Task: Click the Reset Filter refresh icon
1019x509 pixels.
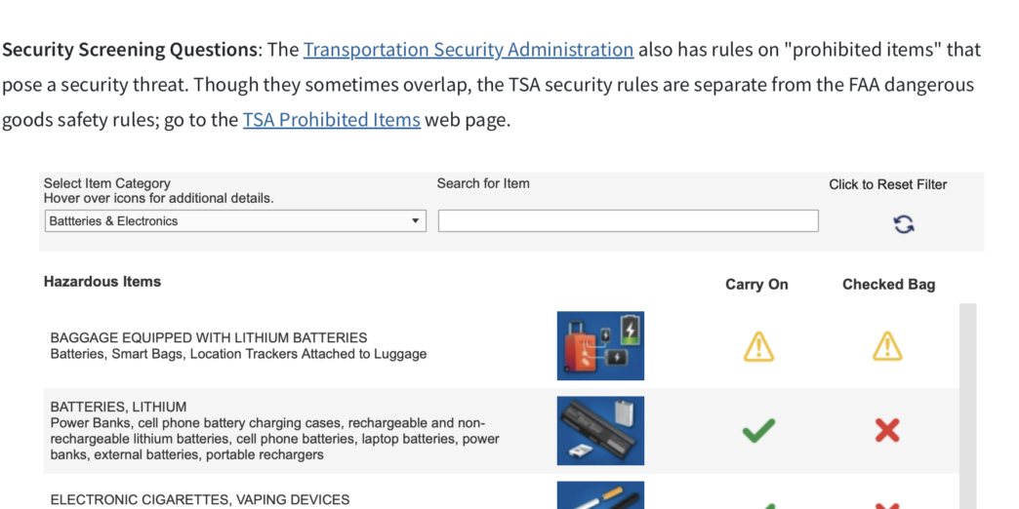Action: tap(904, 224)
